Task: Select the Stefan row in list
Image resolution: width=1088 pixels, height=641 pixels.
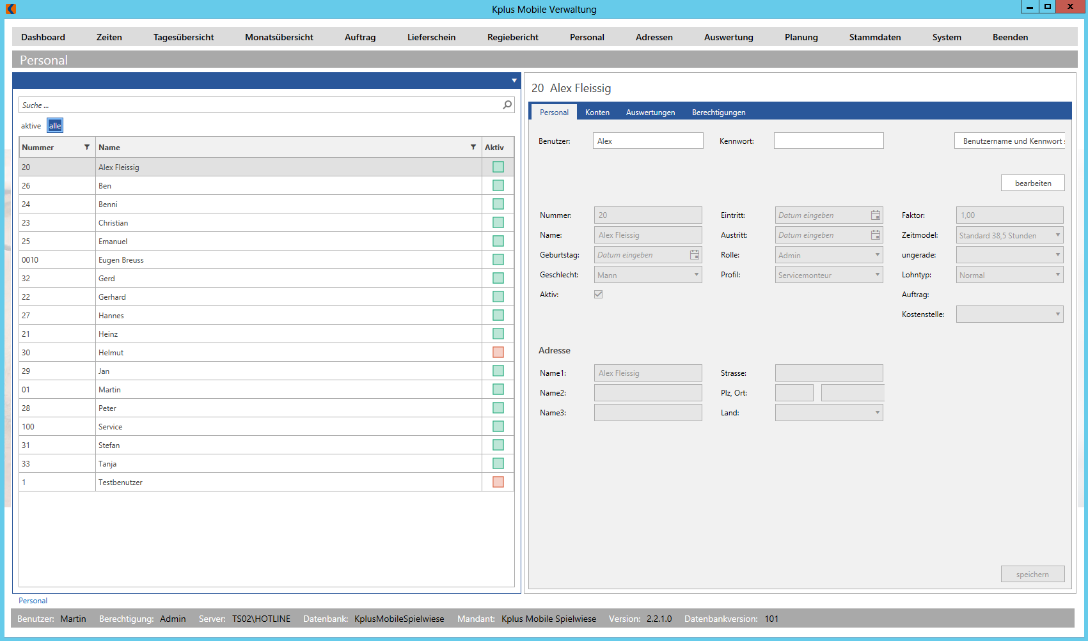Action: point(266,445)
